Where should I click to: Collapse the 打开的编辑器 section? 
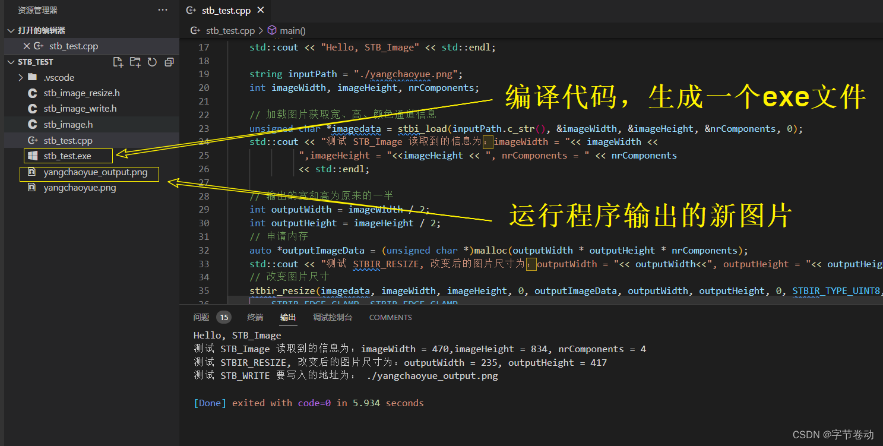click(x=11, y=30)
